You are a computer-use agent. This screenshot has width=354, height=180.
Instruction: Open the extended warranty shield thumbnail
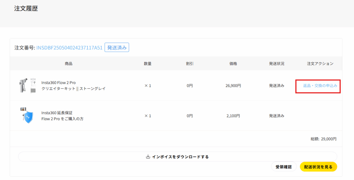click(x=27, y=115)
